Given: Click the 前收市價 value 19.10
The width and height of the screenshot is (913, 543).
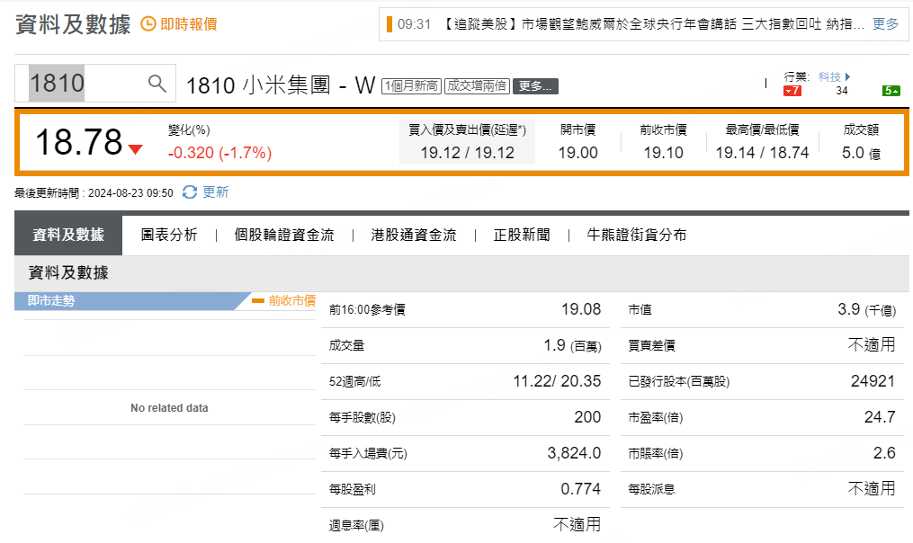Looking at the screenshot, I should pos(663,153).
